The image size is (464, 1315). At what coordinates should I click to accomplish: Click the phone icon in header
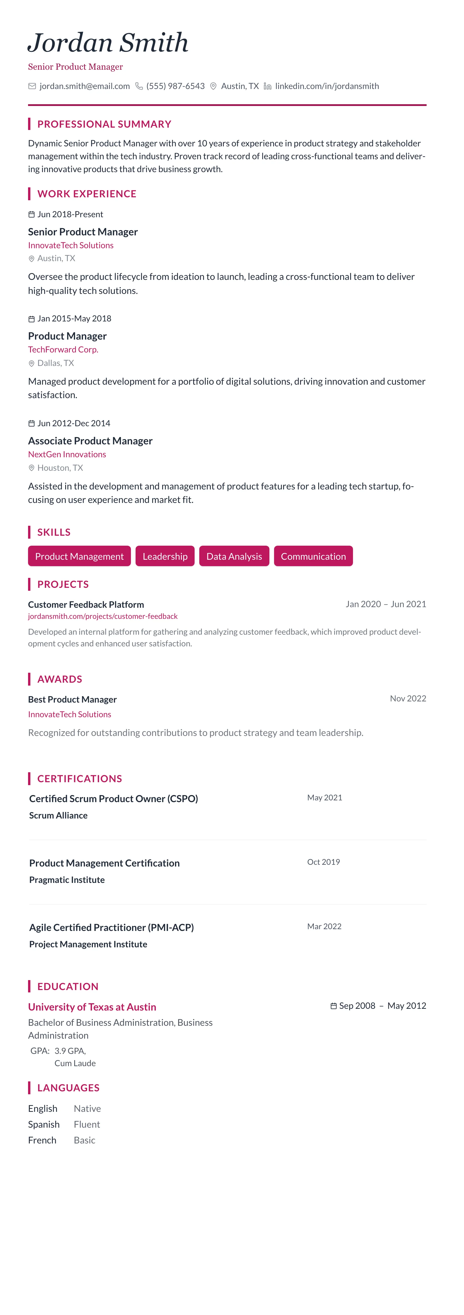click(138, 86)
